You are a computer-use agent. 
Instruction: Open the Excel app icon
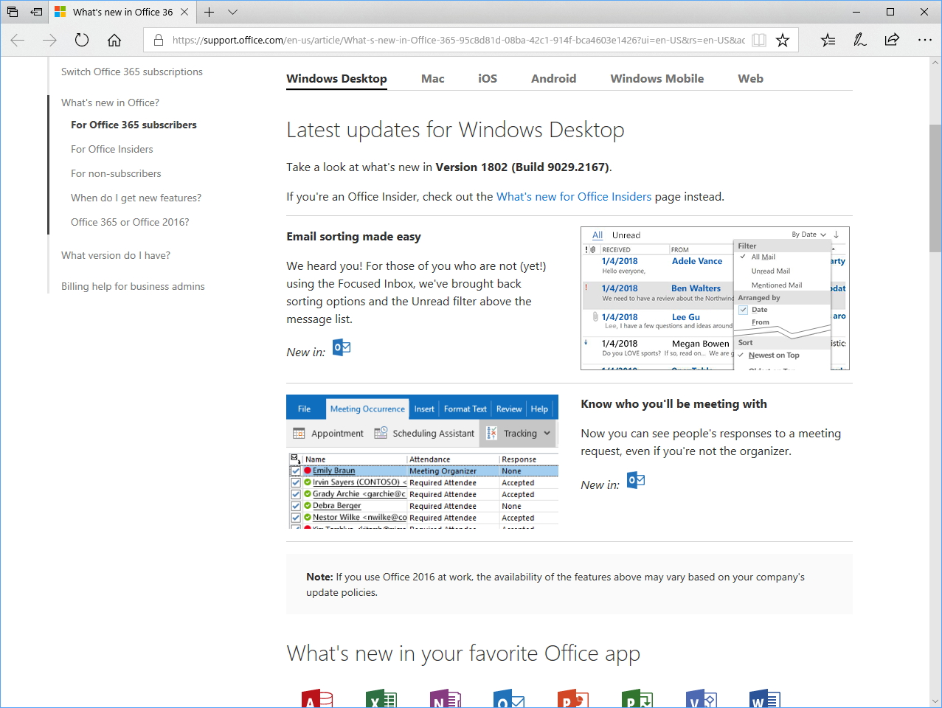pos(381,697)
